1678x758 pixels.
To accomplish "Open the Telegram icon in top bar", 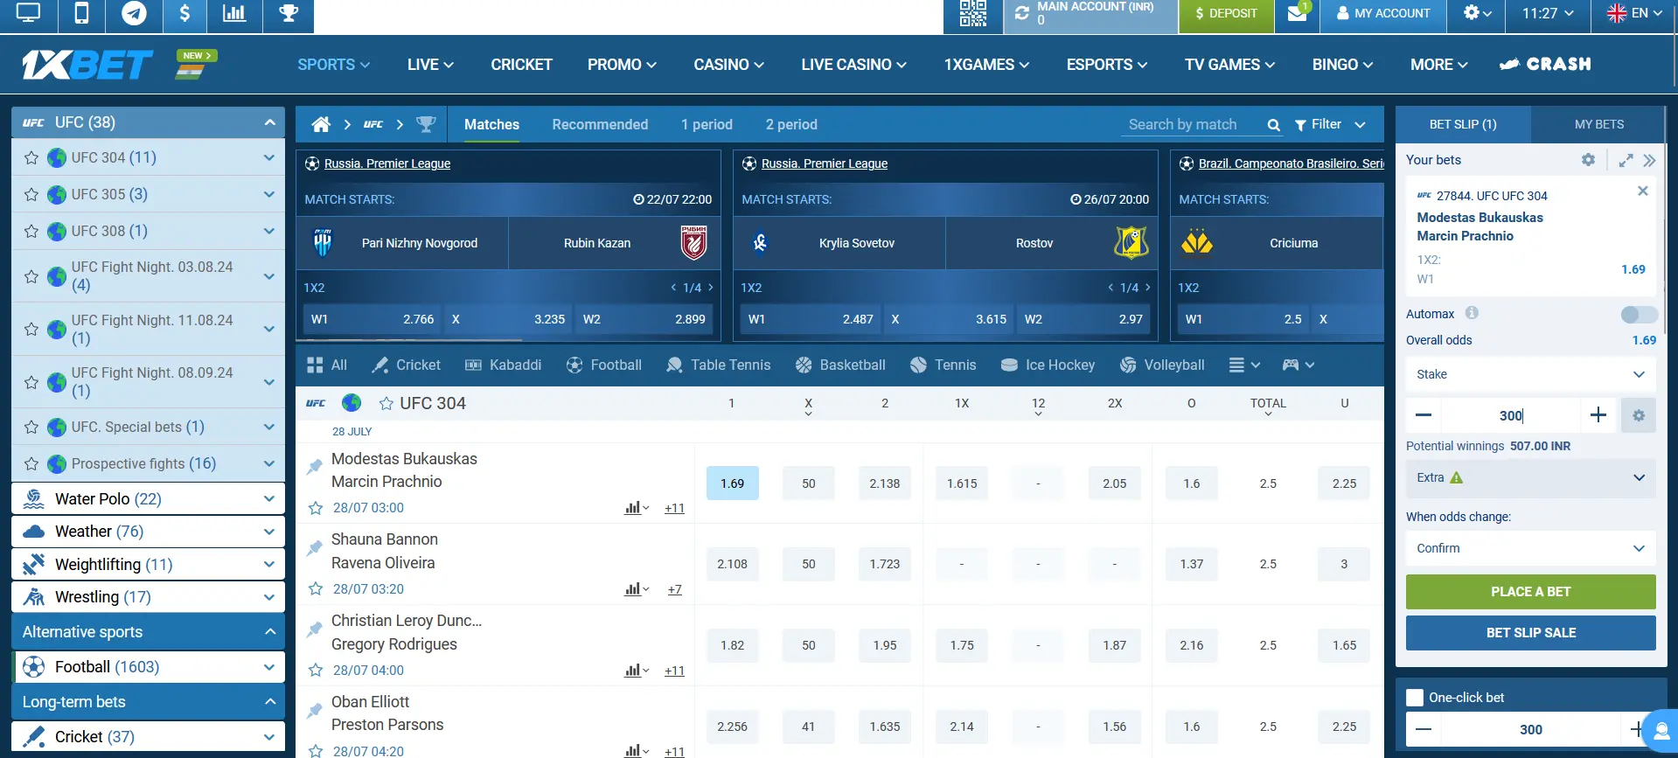I will 134,13.
